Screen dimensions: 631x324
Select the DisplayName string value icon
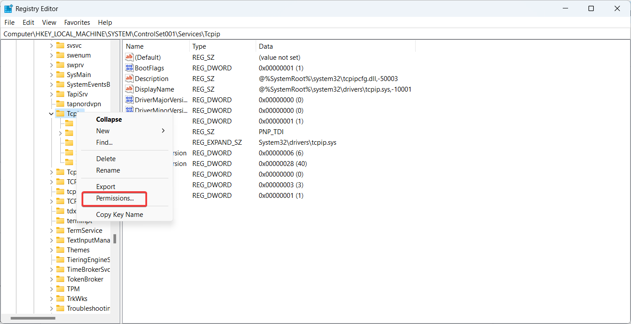(129, 89)
